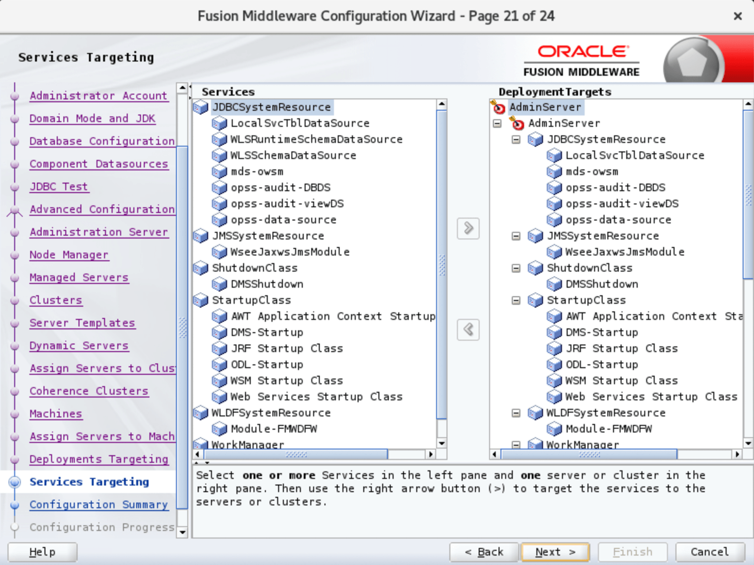754x565 pixels.
Task: Select WSM Startup Class in the Services pane
Action: (286, 381)
